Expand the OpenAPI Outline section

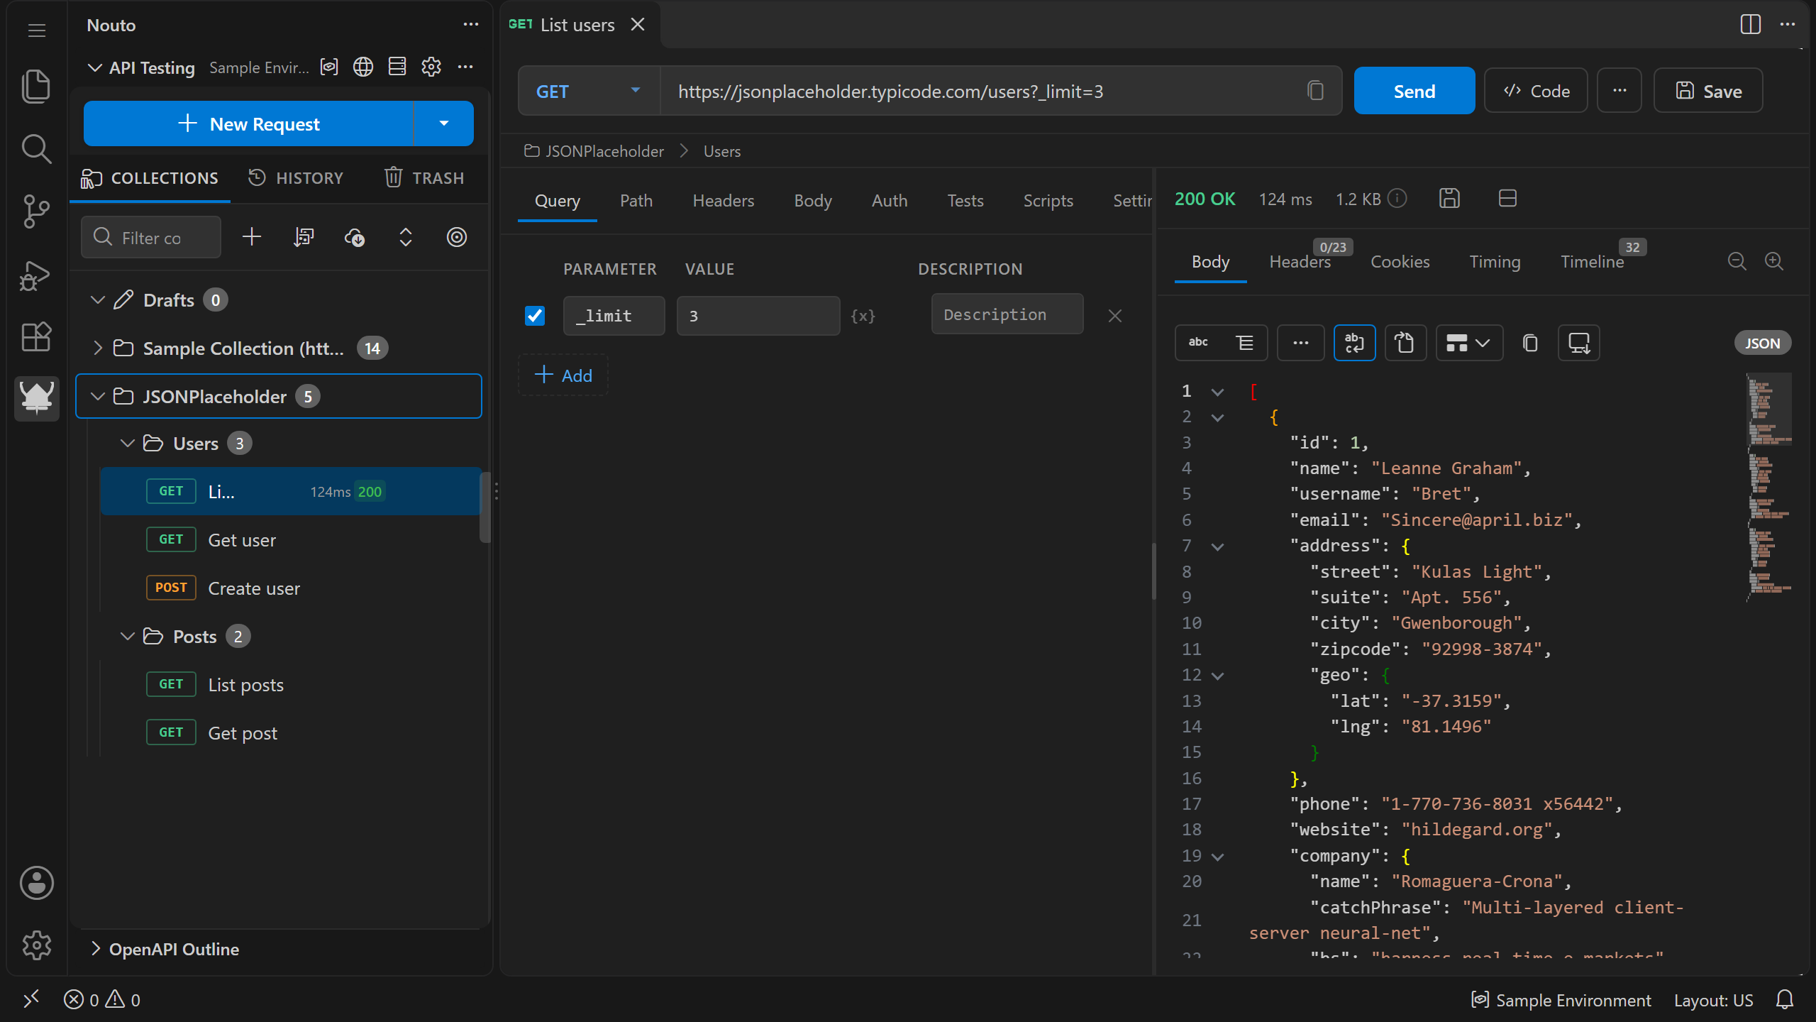95,949
